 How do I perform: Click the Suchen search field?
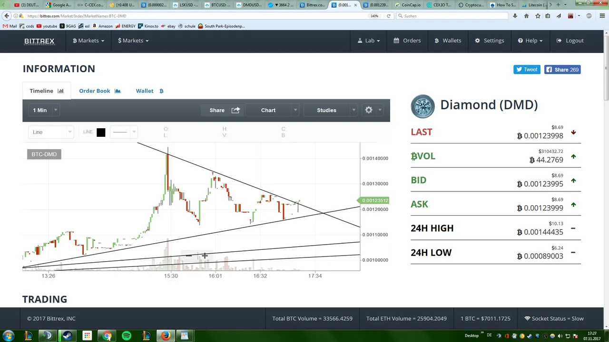tap(452, 16)
